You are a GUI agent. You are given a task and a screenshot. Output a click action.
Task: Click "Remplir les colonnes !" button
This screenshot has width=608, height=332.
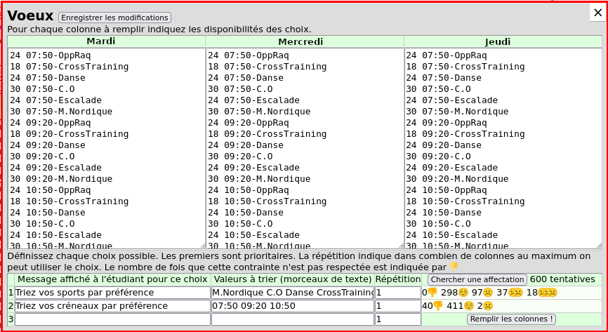[511, 319]
